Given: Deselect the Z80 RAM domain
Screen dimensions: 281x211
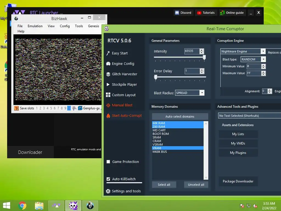Looking at the screenshot, I should 178,127.
